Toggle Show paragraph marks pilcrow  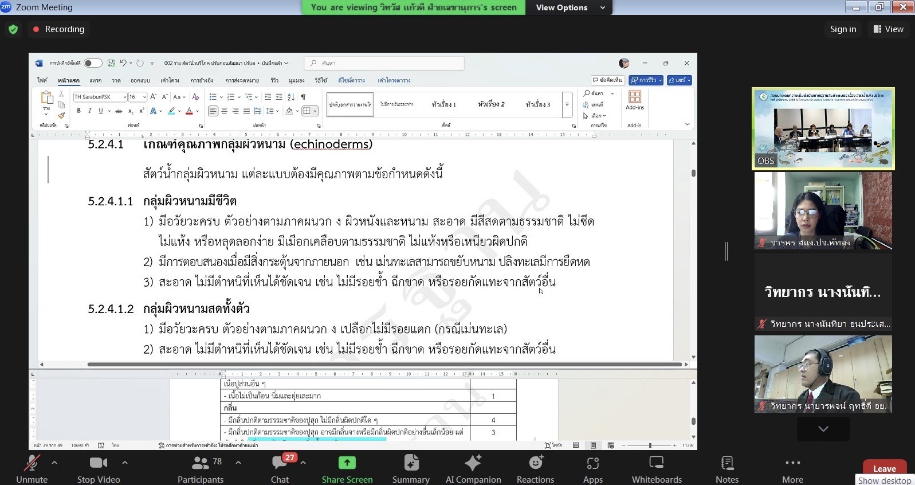303,97
